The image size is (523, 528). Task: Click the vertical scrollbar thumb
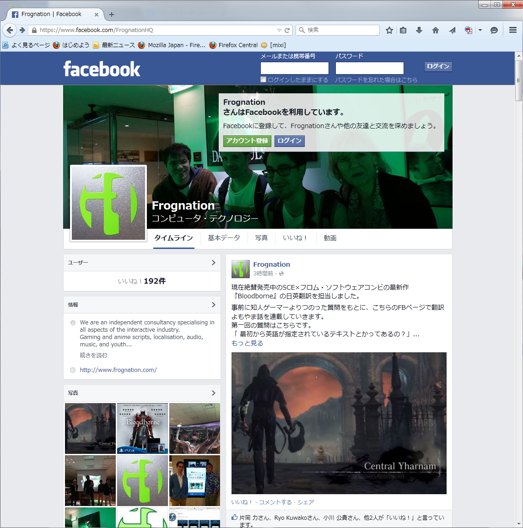(518, 81)
